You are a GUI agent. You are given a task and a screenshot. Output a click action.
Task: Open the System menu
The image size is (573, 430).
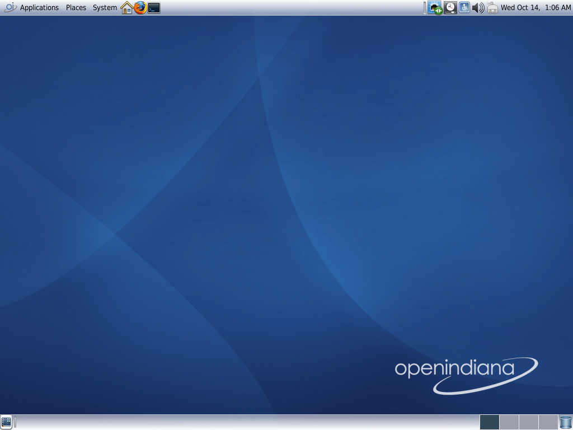105,8
